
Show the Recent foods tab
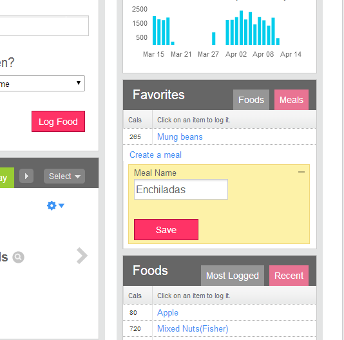[289, 276]
